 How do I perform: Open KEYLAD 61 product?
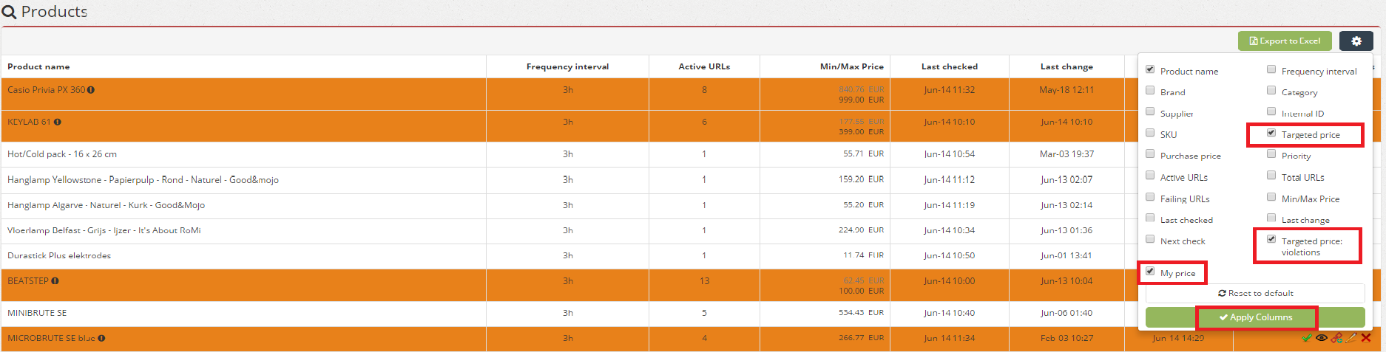(29, 122)
